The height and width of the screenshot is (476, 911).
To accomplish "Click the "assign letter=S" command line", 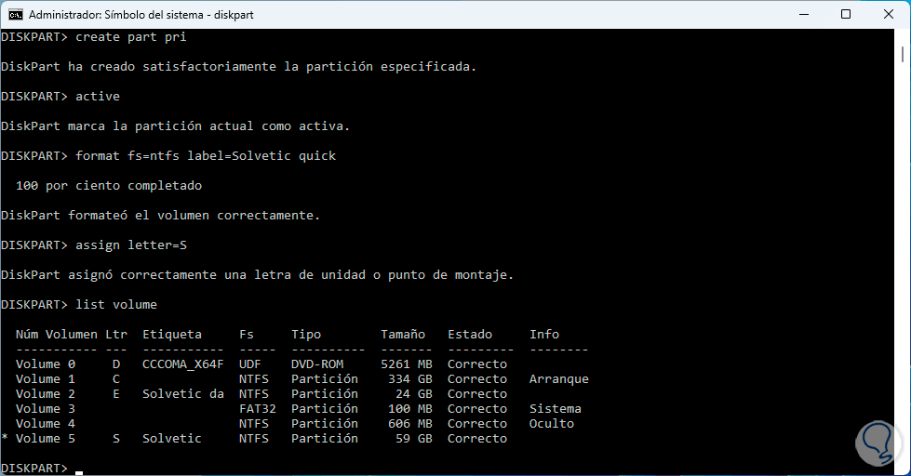I will click(131, 245).
